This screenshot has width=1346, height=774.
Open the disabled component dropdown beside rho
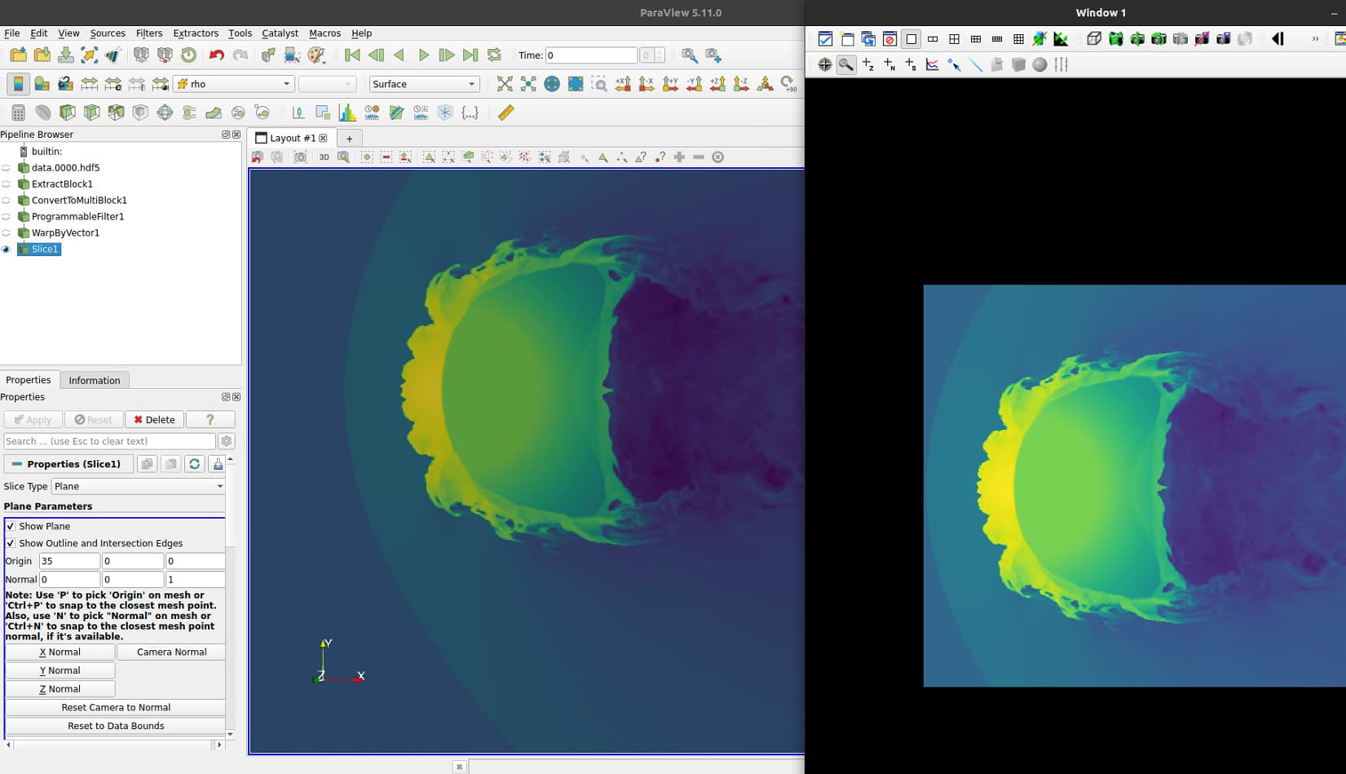327,84
